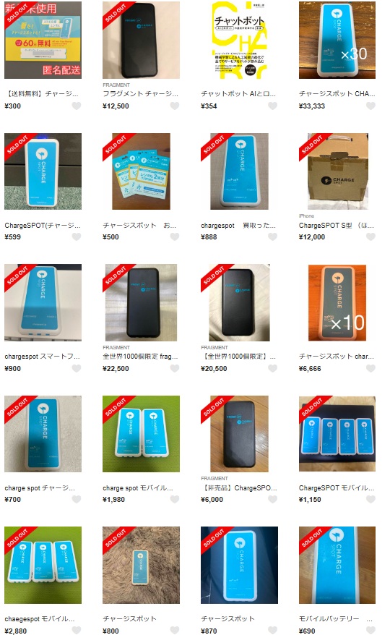Like the ¥33,333 ChargeSPOT x30 listing
Image resolution: width=390 pixels, height=635 pixels.
[x=370, y=106]
